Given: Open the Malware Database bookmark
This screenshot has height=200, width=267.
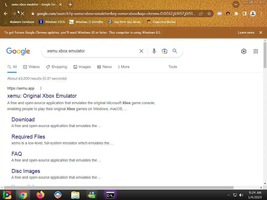Looking at the screenshot, I should 20,22.
